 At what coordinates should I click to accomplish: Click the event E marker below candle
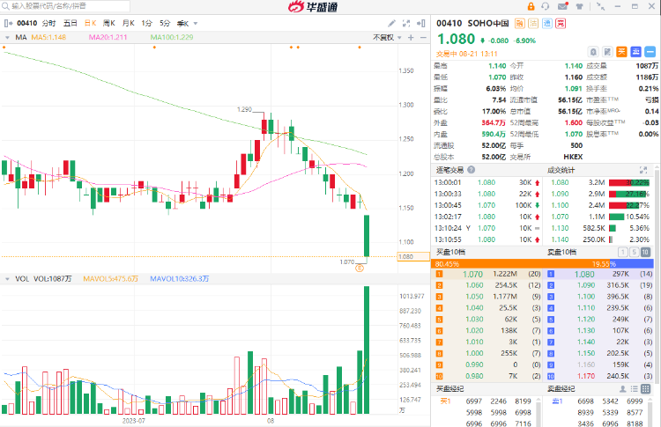[360, 269]
